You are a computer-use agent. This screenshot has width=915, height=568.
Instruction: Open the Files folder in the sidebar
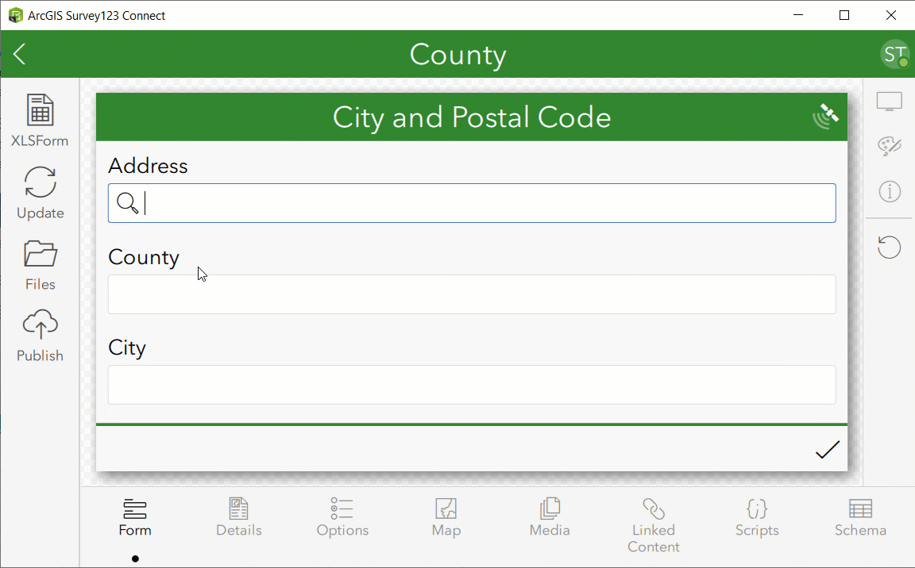pyautogui.click(x=40, y=262)
